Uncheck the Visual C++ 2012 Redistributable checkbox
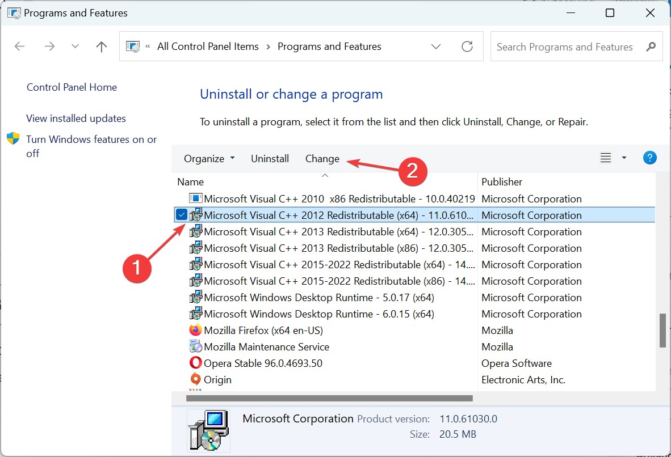Viewport: 671px width, 457px height. click(x=182, y=214)
